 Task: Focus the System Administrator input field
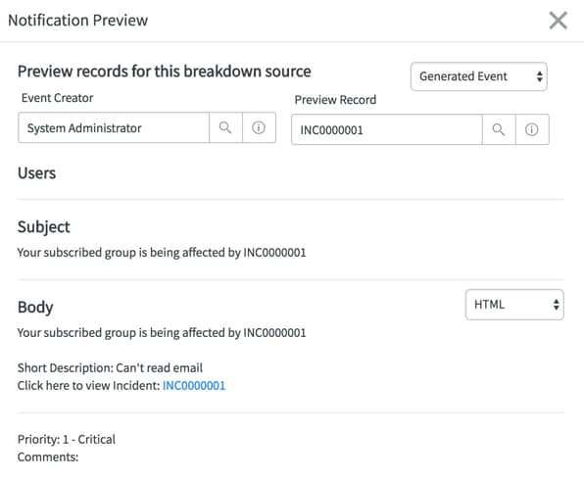114,127
